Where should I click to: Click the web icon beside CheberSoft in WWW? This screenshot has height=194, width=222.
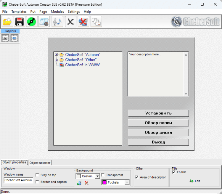pos(62,65)
